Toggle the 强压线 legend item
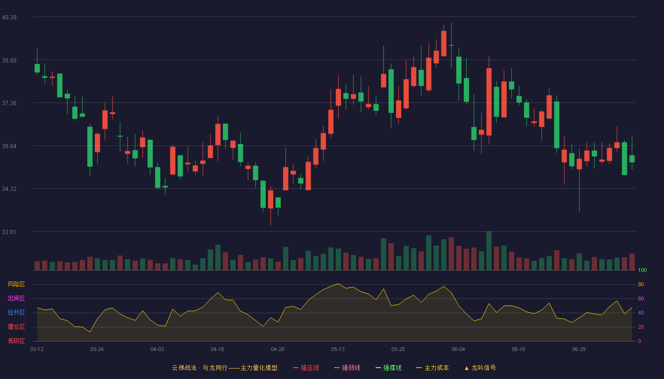 (x=306, y=368)
